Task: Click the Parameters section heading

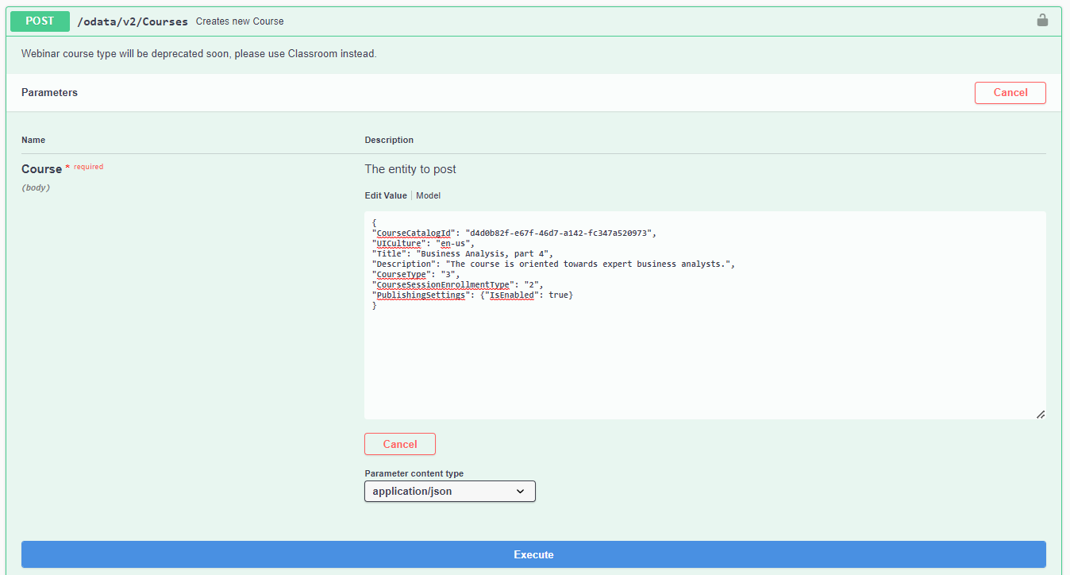Action: pyautogui.click(x=49, y=93)
